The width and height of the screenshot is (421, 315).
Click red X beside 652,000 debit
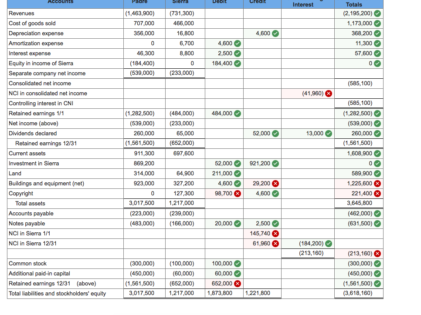[238, 284]
